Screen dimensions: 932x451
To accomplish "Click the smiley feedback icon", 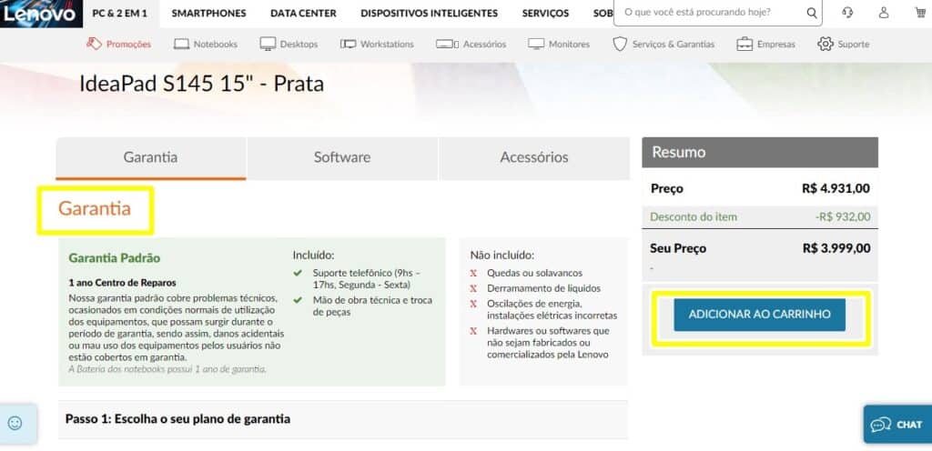I will coord(15,423).
